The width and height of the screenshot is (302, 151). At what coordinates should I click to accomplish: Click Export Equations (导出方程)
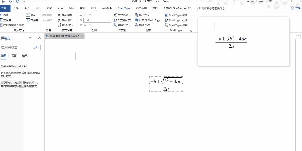142,15
